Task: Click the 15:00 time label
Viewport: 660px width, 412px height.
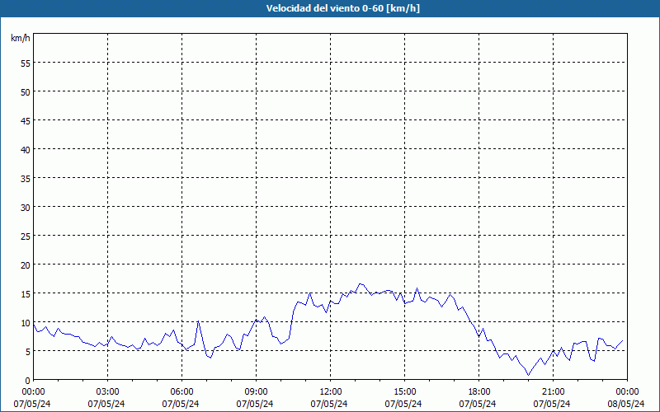Action: point(404,392)
